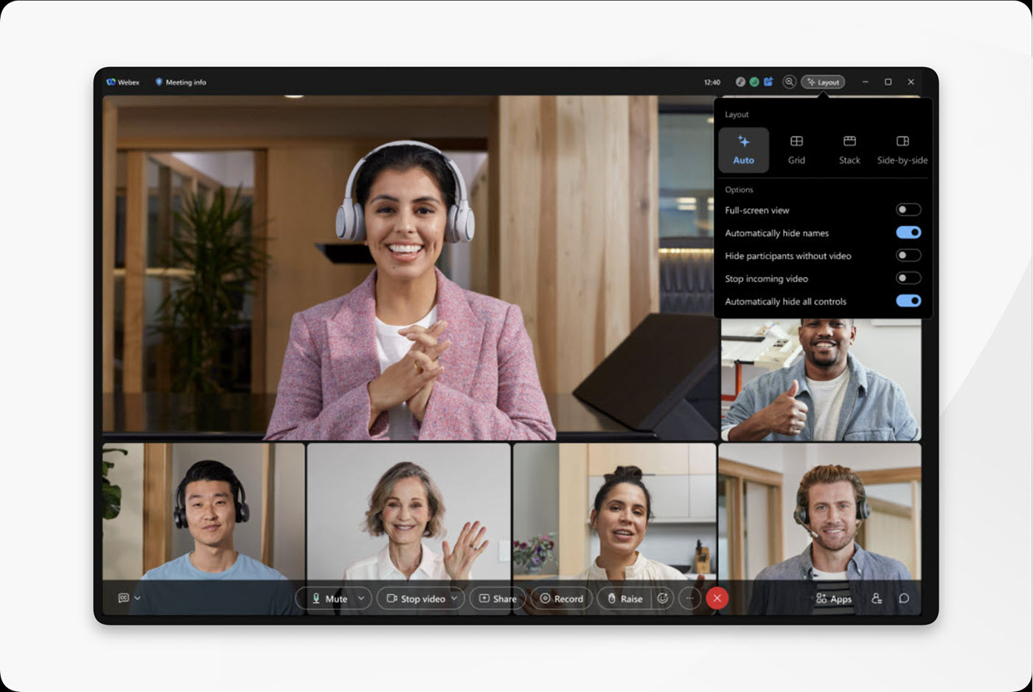Toggle Hide participants without video
This screenshot has height=692, width=1033.
tap(908, 256)
